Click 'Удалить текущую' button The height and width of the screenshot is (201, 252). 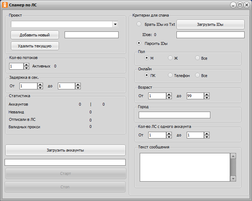coord(35,46)
